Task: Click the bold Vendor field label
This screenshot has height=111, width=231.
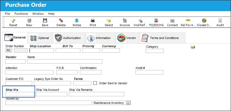Action: coord(11,57)
